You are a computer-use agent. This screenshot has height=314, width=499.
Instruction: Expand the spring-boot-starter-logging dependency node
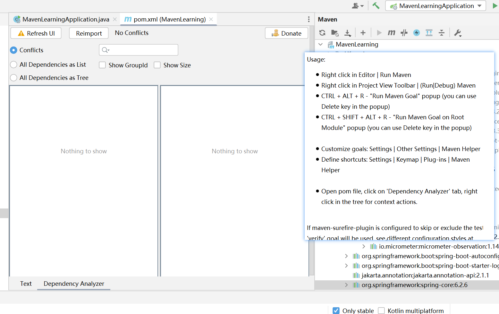(x=346, y=266)
